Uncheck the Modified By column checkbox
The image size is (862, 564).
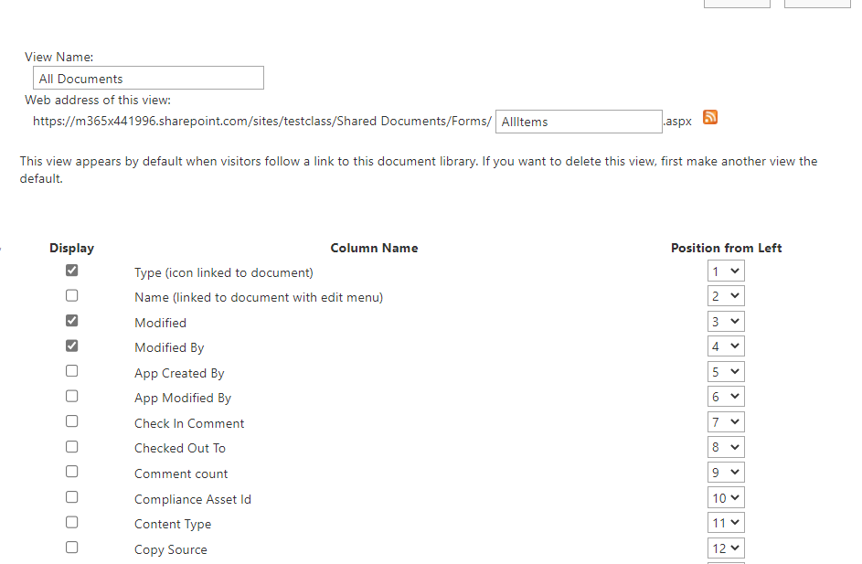(x=71, y=346)
